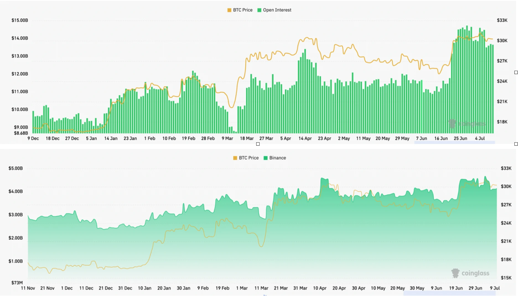Click the $11.00B axis label
The height and width of the screenshot is (299, 518).
pos(20,91)
